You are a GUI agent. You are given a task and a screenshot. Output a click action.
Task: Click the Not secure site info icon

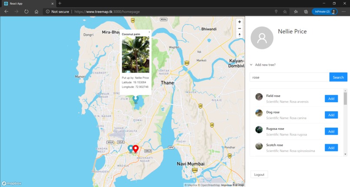click(47, 12)
